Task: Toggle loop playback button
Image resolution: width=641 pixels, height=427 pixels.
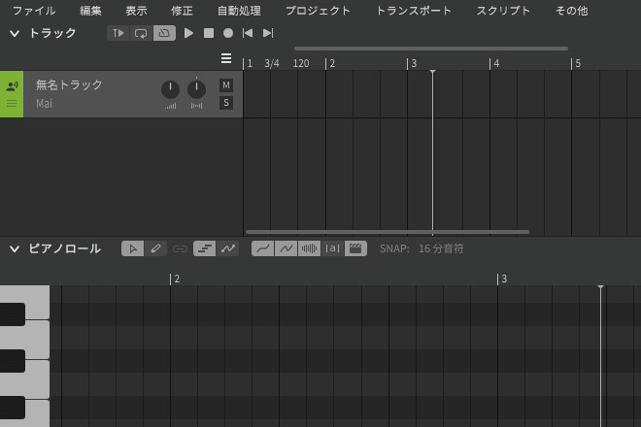Action: pyautogui.click(x=141, y=33)
